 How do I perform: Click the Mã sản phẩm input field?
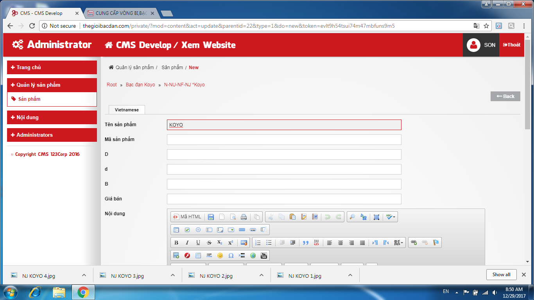coord(284,139)
